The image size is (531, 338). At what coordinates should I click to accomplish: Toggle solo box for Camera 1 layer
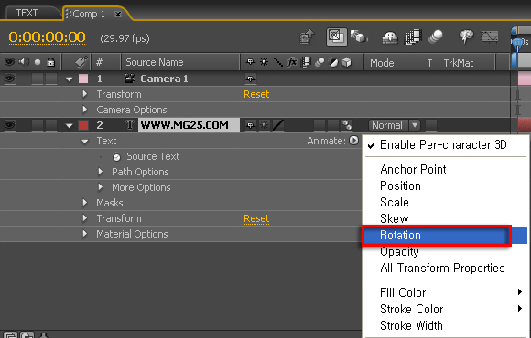(38, 79)
